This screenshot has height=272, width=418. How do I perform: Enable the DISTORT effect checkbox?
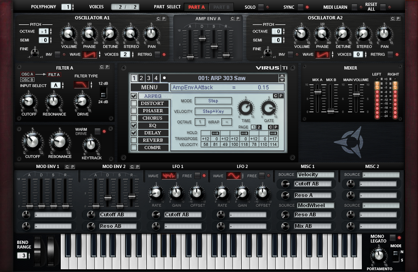tap(134, 104)
